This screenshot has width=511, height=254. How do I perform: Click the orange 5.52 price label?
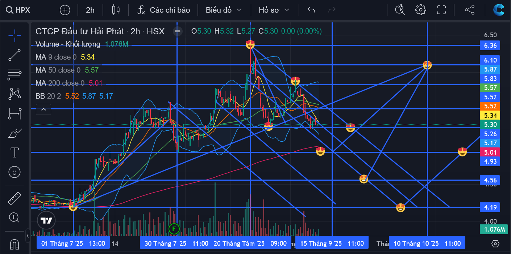(490, 106)
